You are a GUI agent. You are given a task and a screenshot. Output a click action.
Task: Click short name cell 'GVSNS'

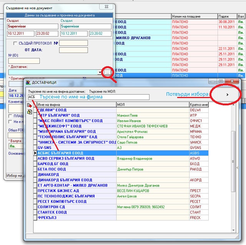click(x=199, y=148)
